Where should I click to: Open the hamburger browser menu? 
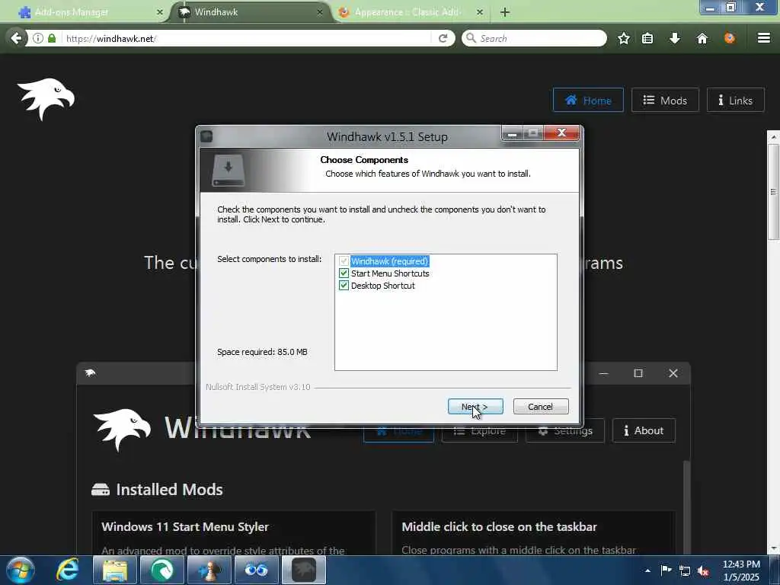[763, 38]
